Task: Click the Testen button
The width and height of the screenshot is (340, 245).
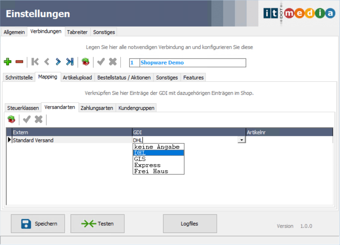Action: point(97,224)
